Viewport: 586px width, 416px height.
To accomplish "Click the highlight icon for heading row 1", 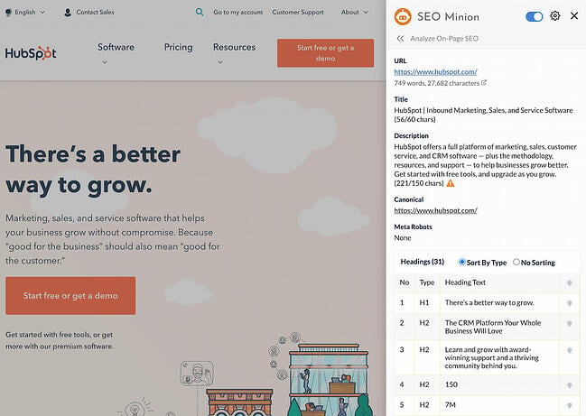I will point(569,302).
